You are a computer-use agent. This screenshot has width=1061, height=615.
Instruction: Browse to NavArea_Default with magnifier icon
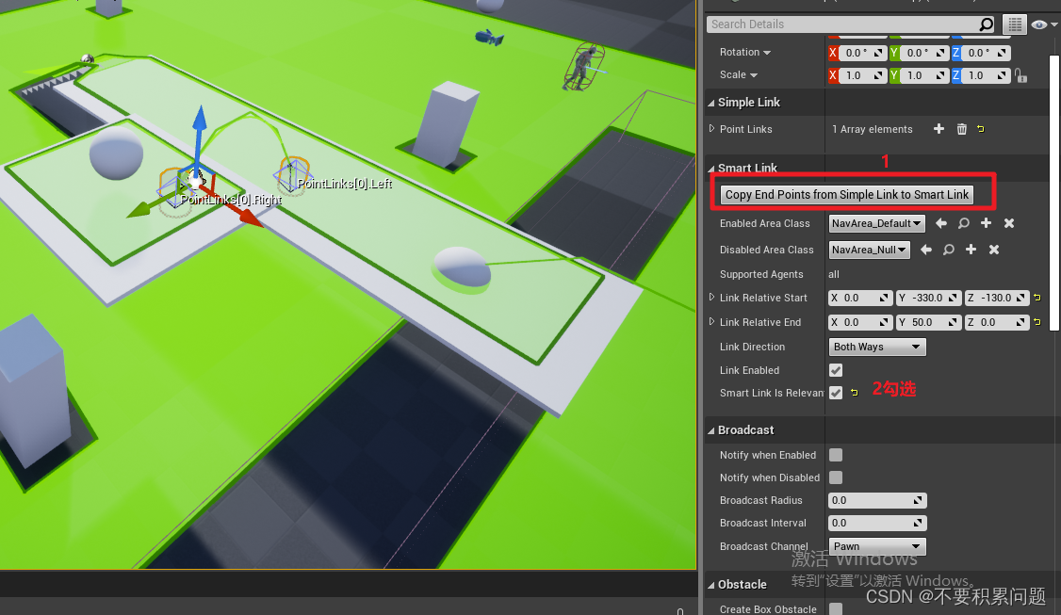click(963, 223)
